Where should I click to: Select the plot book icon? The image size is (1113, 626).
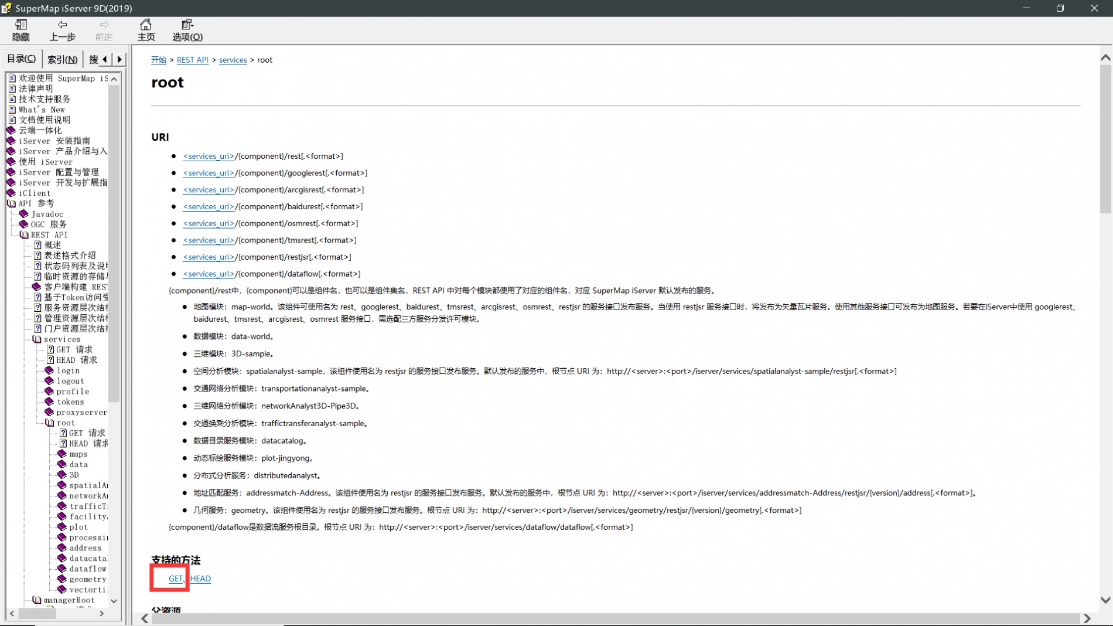63,527
